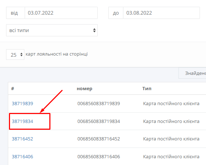Select card number 0068560838716452 cell
Viewport: 206px width, 165px height.
pos(99,139)
